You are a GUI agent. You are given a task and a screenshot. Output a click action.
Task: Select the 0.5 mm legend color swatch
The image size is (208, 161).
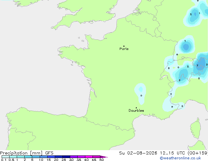[x=13, y=157]
